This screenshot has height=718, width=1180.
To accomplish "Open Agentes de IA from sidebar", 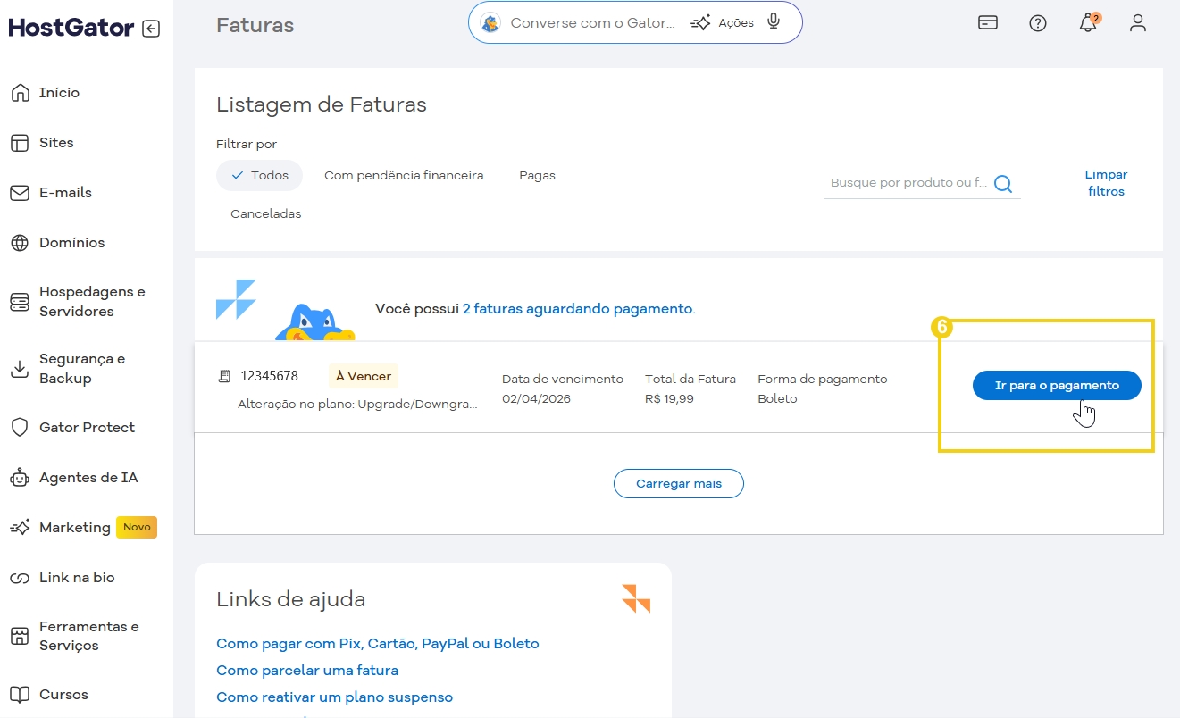I will pyautogui.click(x=88, y=477).
